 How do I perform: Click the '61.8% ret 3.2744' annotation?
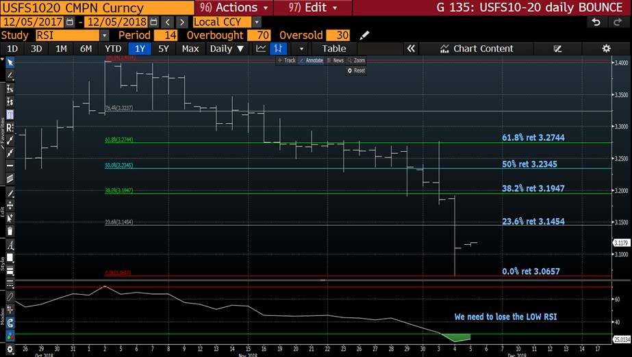click(x=533, y=137)
